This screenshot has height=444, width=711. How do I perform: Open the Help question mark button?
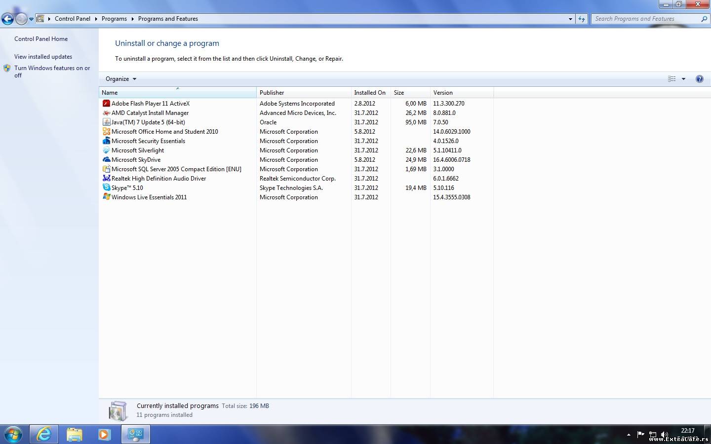tap(699, 79)
